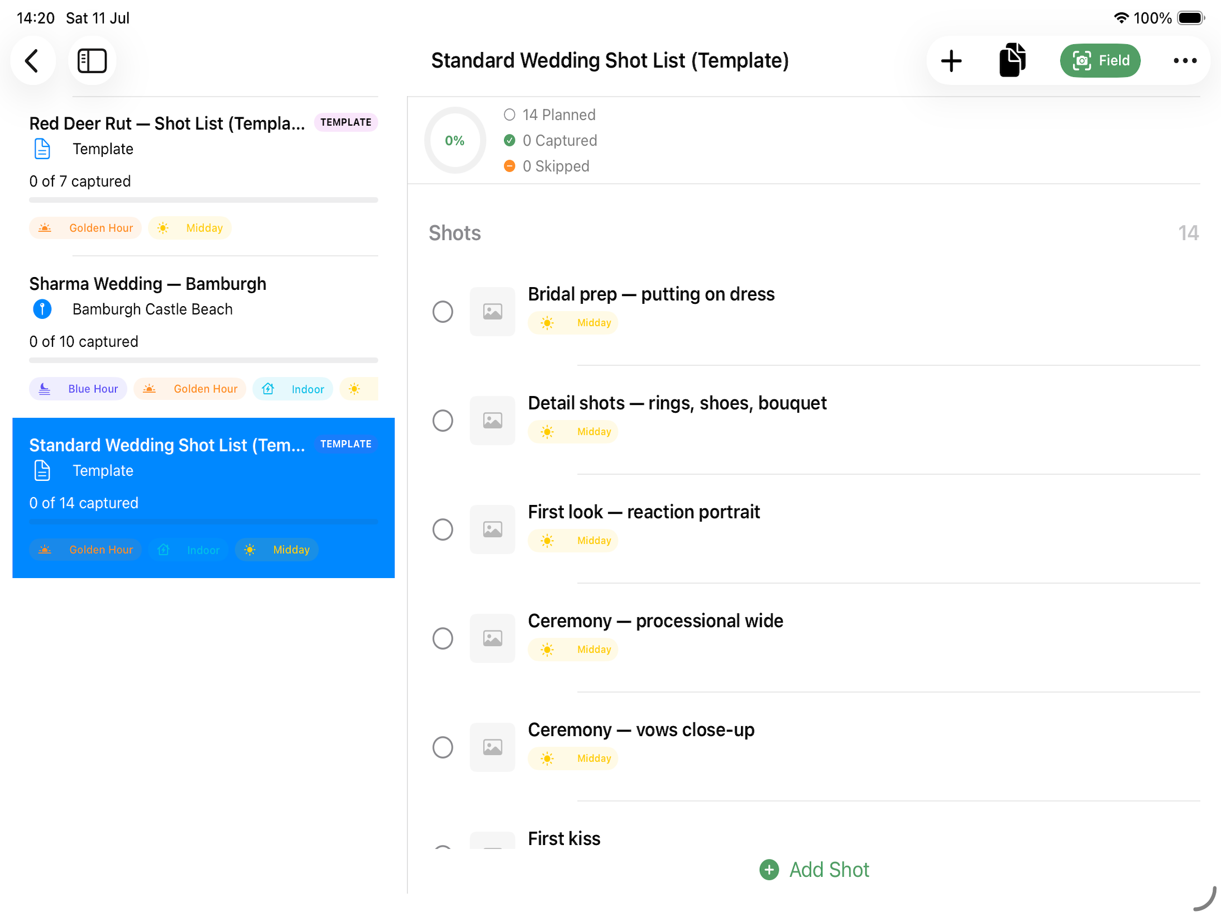Image resolution: width=1221 pixels, height=916 pixels.
Task: Tap the 0 Captured stat
Action: point(550,140)
